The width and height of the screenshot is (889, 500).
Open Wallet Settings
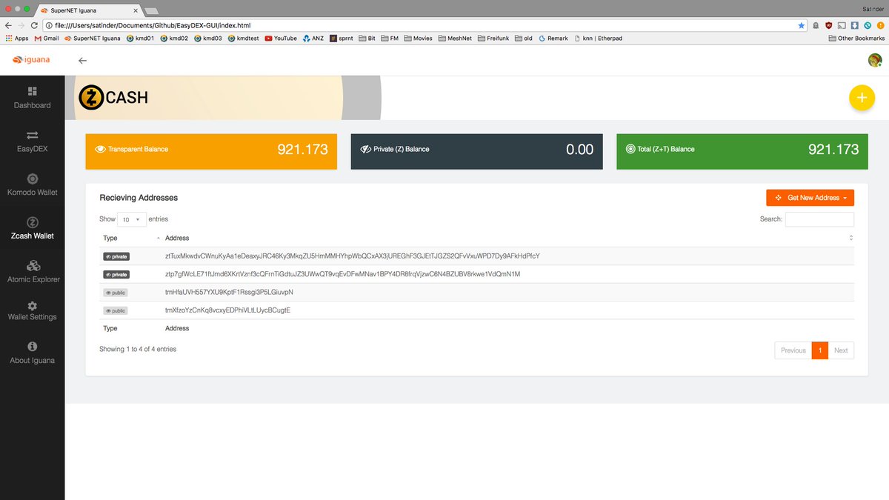click(x=32, y=310)
